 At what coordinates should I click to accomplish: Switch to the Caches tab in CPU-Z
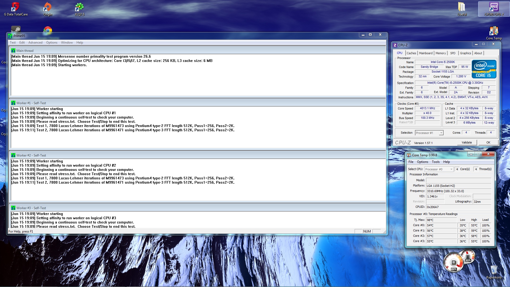pyautogui.click(x=411, y=53)
